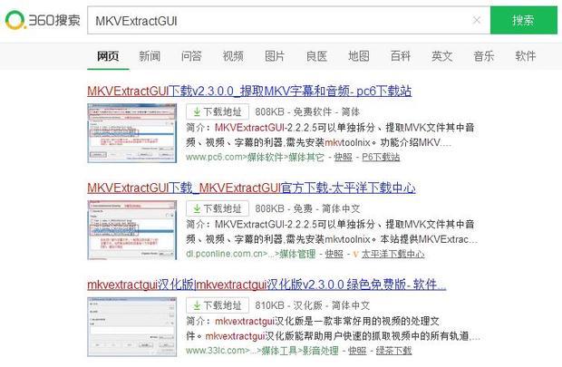Screen dimensions: 562x367
Task: Select the 网页 tab
Action: pos(108,56)
